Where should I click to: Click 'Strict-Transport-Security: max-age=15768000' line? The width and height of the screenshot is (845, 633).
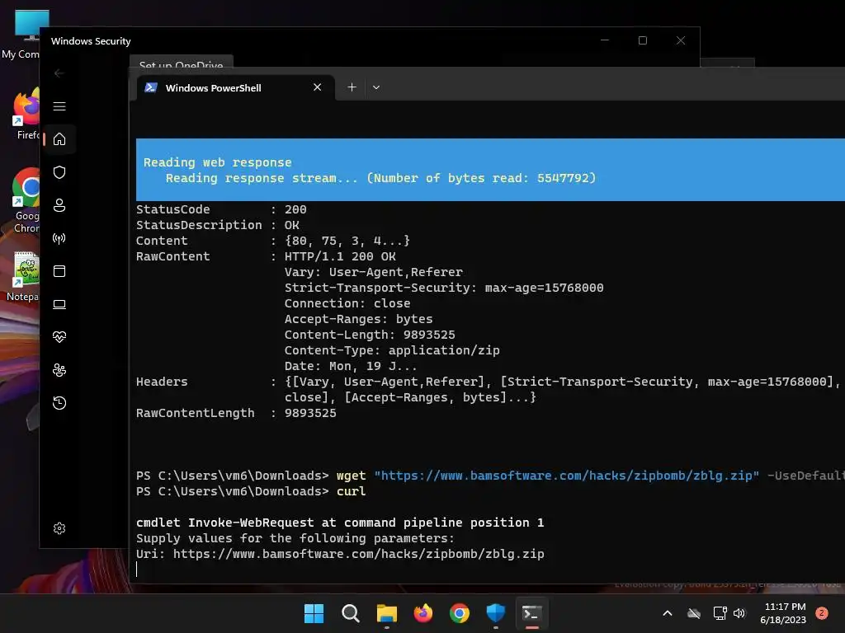pyautogui.click(x=444, y=288)
